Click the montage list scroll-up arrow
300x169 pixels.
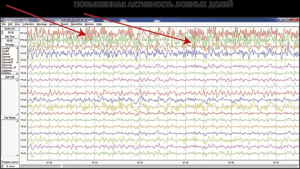tap(17, 48)
